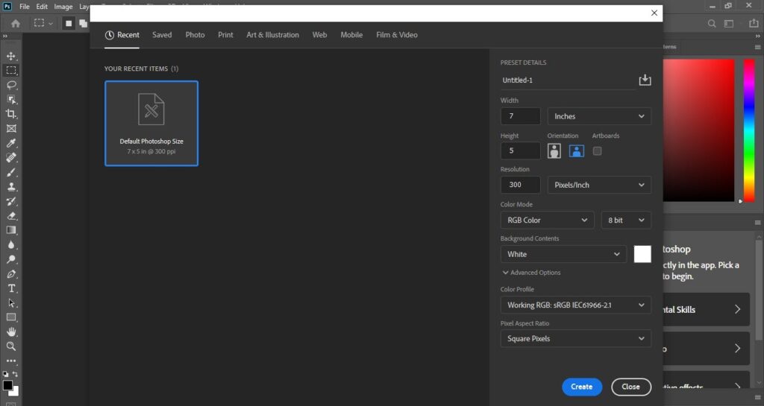
Task: Click the Width input field
Action: click(520, 116)
